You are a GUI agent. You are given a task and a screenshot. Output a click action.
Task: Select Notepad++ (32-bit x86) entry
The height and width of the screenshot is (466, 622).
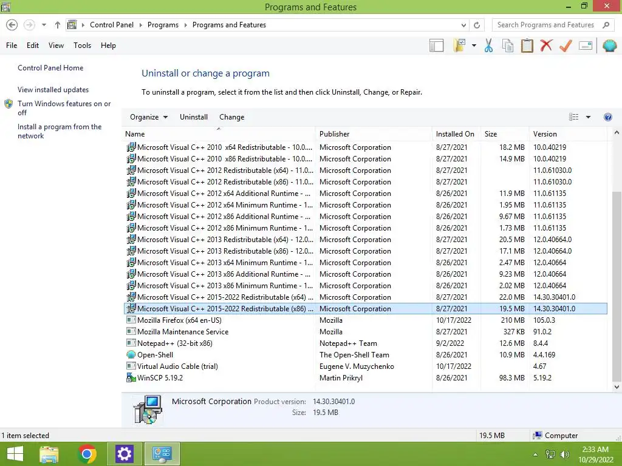coord(366,343)
